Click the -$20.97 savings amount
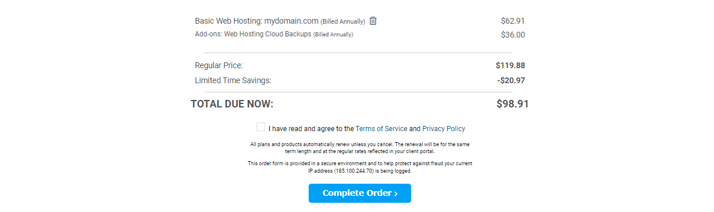Image resolution: width=714 pixels, height=212 pixels. [x=511, y=80]
